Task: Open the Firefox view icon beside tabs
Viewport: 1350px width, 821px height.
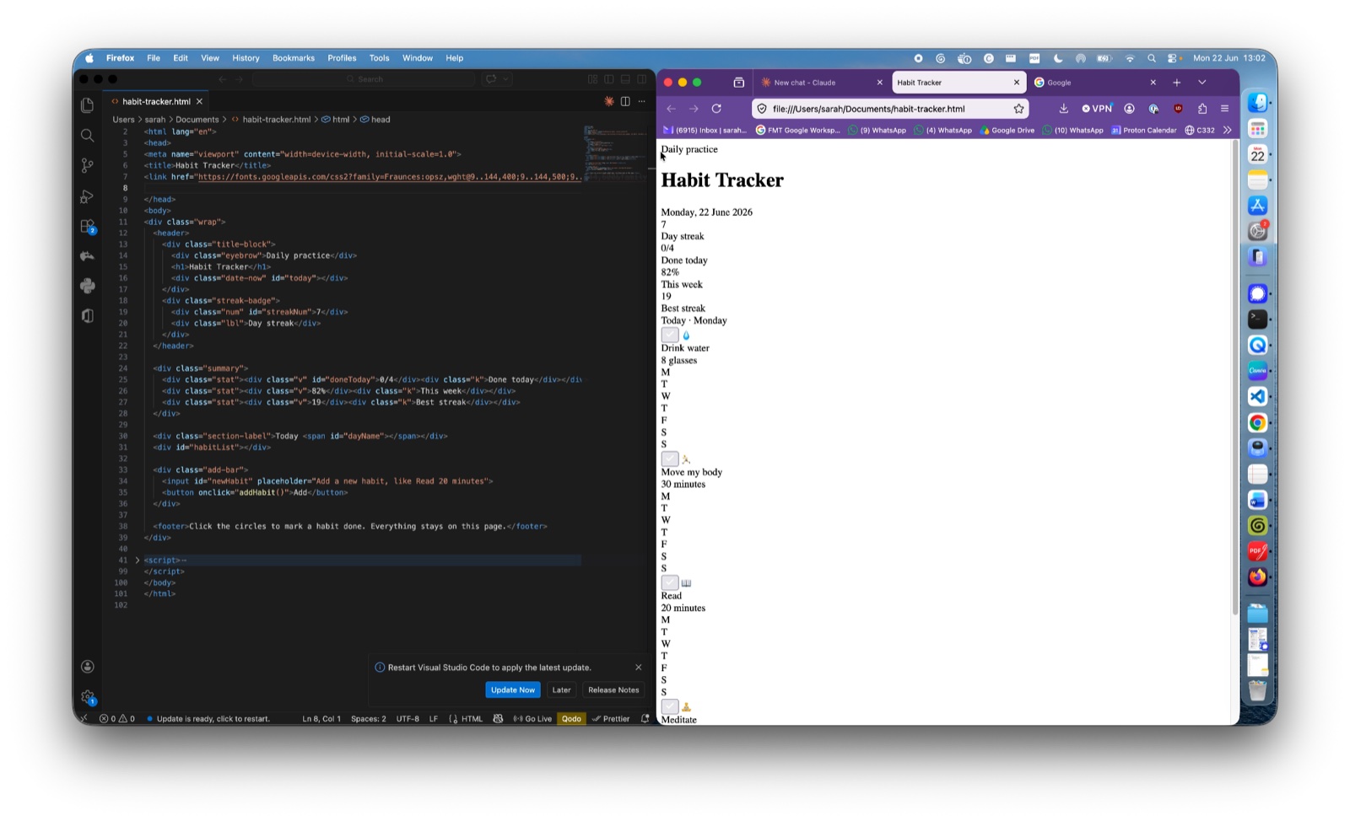Action: (x=738, y=82)
